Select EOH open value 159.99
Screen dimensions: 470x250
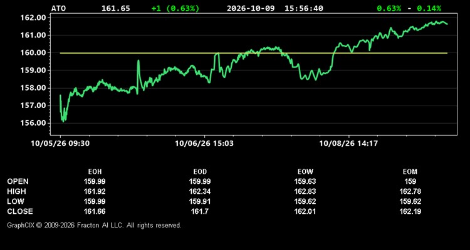click(95, 181)
